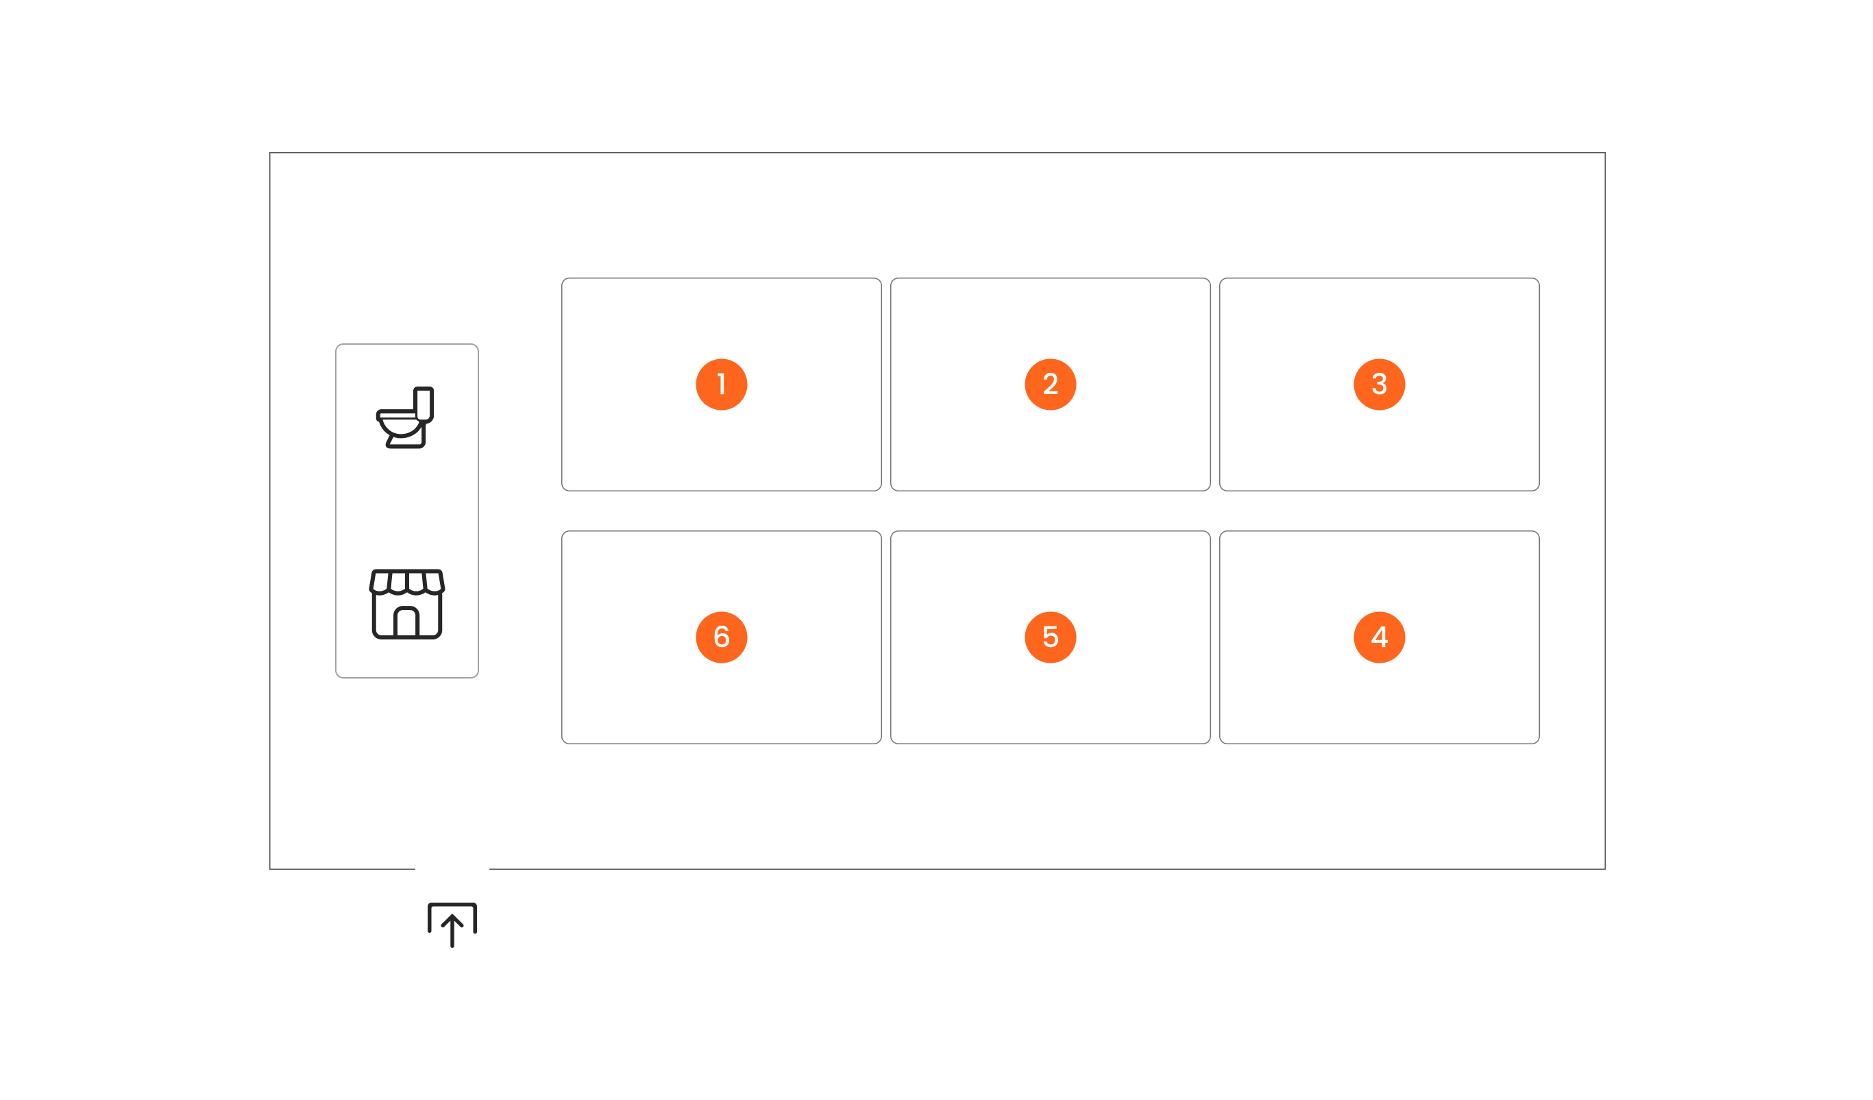Select the aisle between the two booth rows
The width and height of the screenshot is (1873, 1100).
click(1050, 511)
